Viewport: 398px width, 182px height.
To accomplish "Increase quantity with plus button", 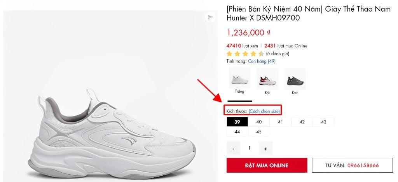I will pyautogui.click(x=265, y=148).
